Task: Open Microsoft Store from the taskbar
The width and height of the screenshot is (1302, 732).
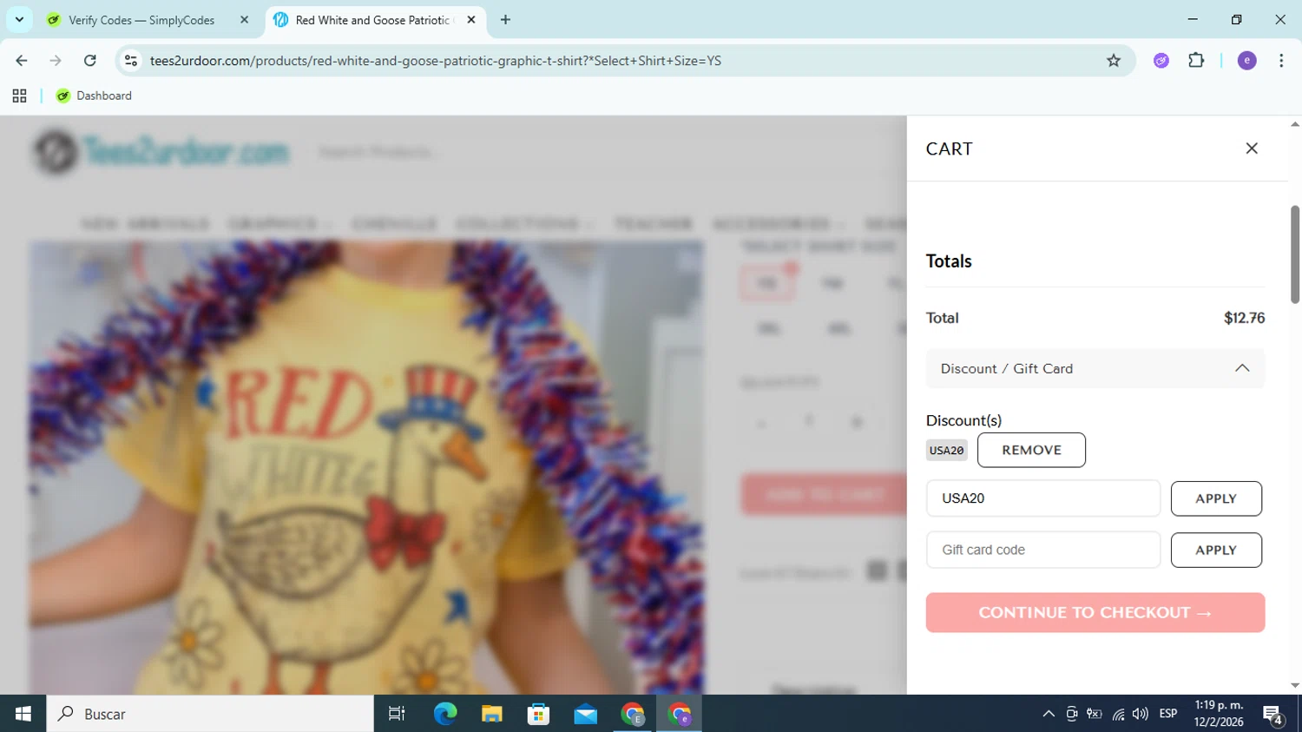Action: 539,714
